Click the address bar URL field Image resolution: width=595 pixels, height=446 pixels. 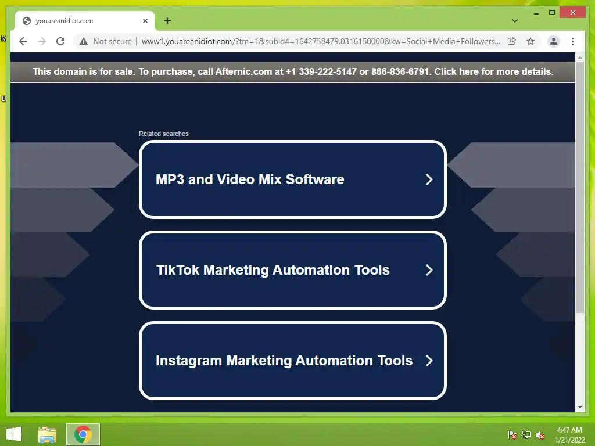click(x=321, y=41)
